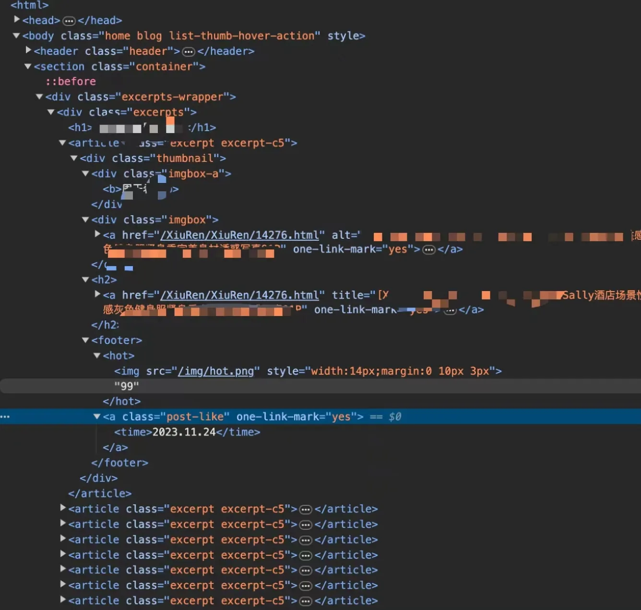
Task: Collapse the section class="container" node
Action: [28, 66]
